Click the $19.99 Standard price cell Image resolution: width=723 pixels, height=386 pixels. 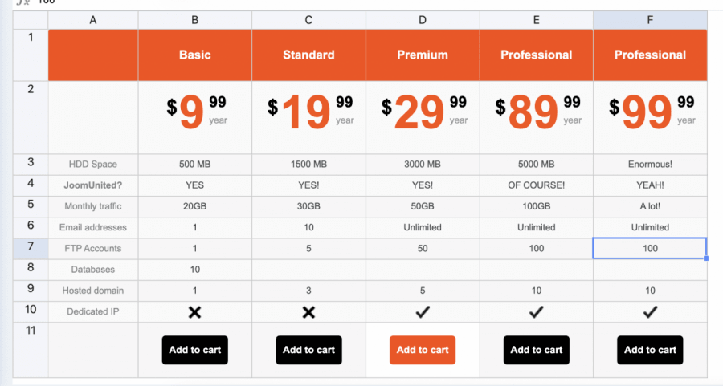coord(308,117)
